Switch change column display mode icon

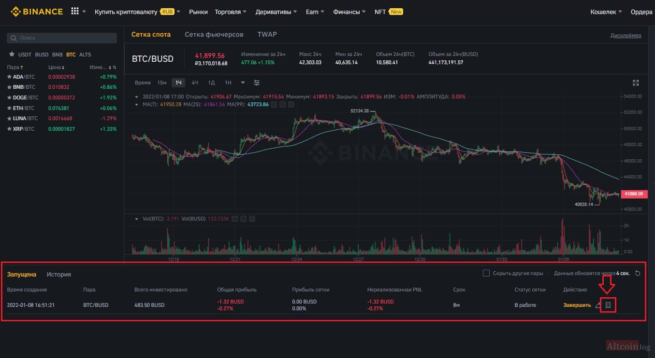pos(115,68)
